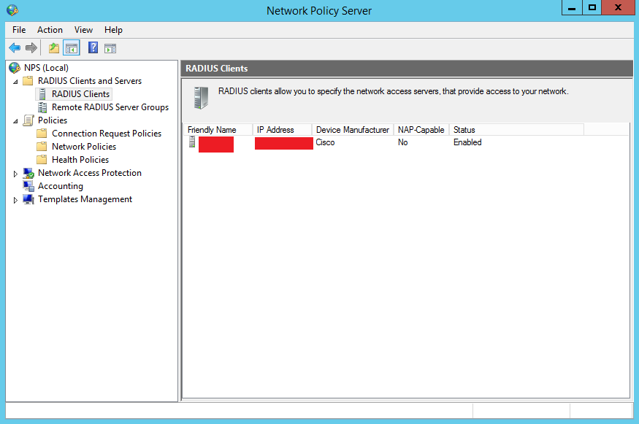Sort by the Friendly Name column header
The image size is (639, 424).
[x=212, y=130]
